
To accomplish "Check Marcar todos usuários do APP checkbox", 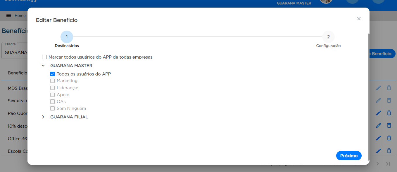I will coord(44,57).
